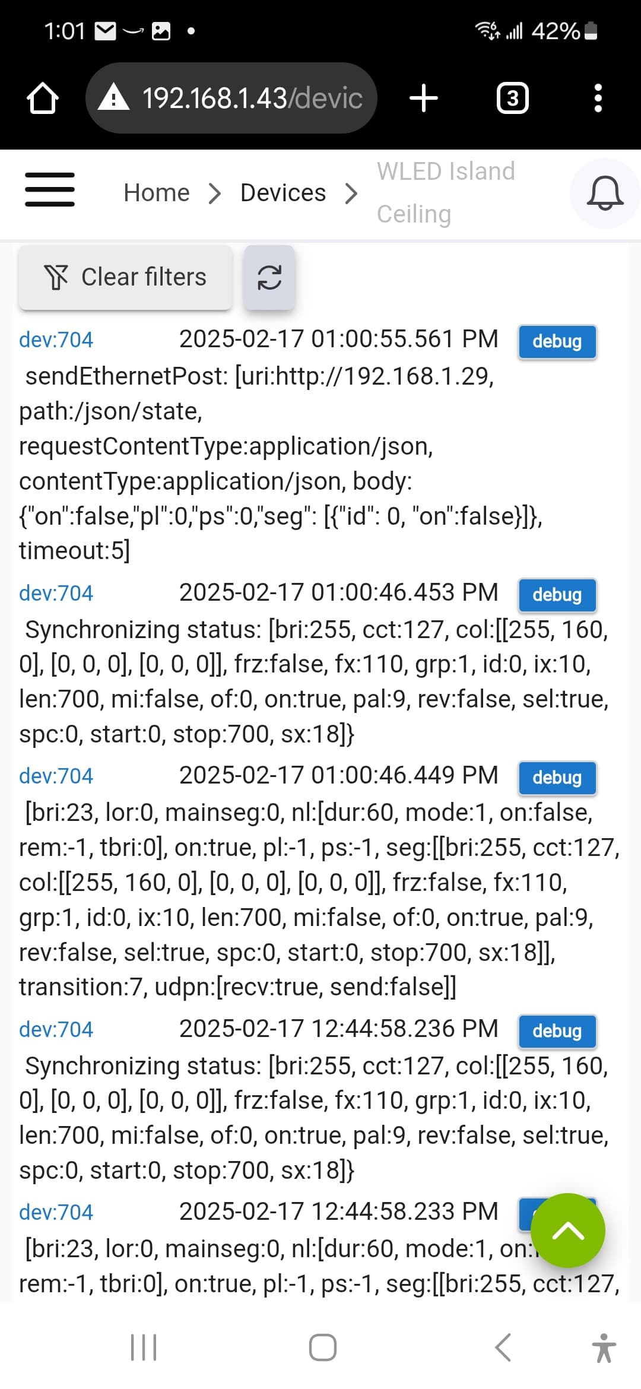This screenshot has width=641, height=1389.
Task: Tap the browser address bar showing 192.168.1.43
Action: 231,98
